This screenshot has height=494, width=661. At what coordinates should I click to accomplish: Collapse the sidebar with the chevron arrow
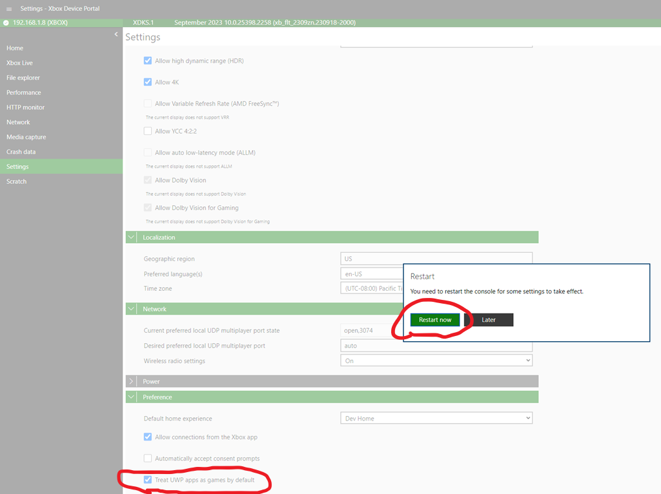click(x=116, y=34)
